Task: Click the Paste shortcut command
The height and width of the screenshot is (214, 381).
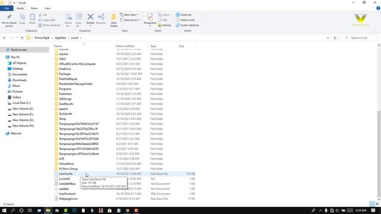Action: click(x=49, y=25)
